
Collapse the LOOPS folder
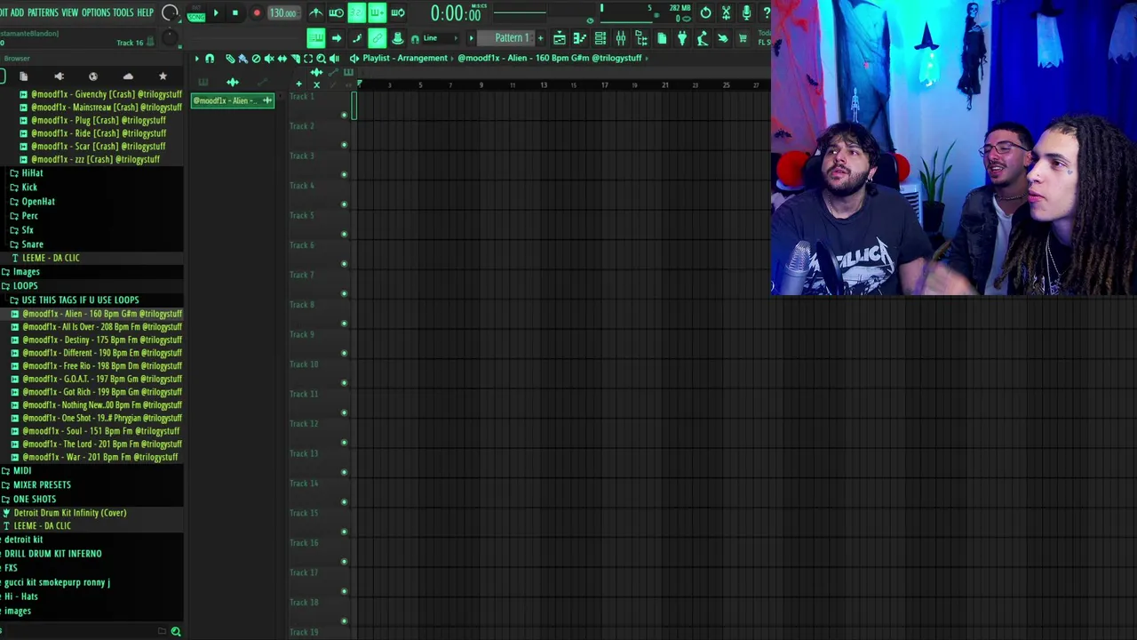coord(25,286)
